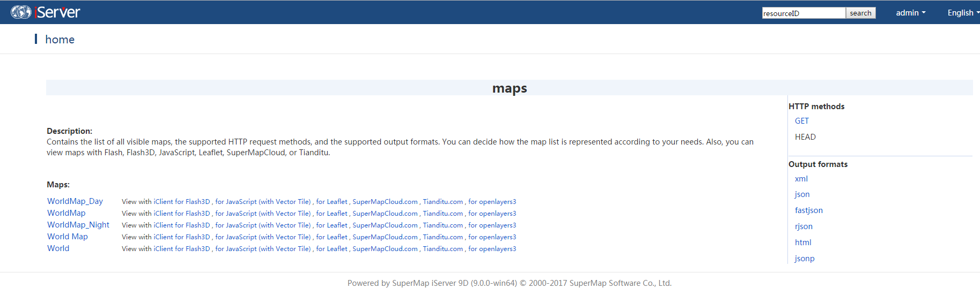Go to the home breadcrumb link
980x288 pixels.
coord(60,40)
